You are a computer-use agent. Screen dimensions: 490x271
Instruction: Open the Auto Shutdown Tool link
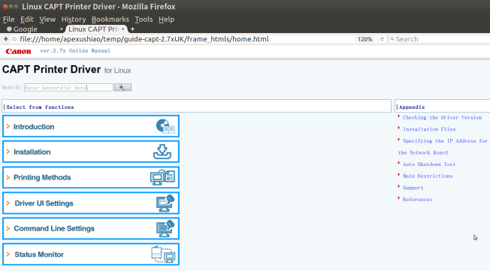point(428,164)
